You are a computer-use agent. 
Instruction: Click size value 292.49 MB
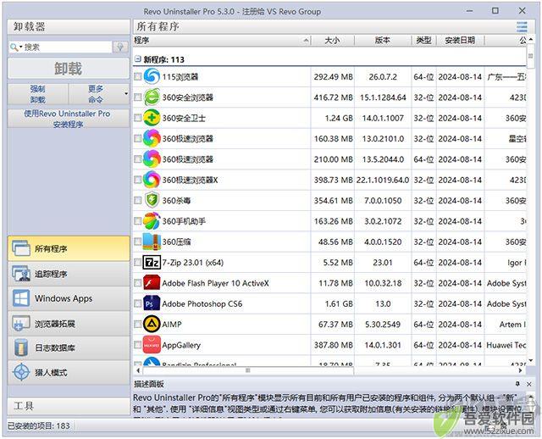[333, 77]
